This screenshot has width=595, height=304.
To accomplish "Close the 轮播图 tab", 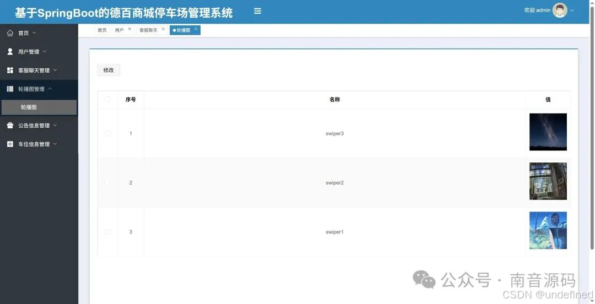I will [196, 29].
